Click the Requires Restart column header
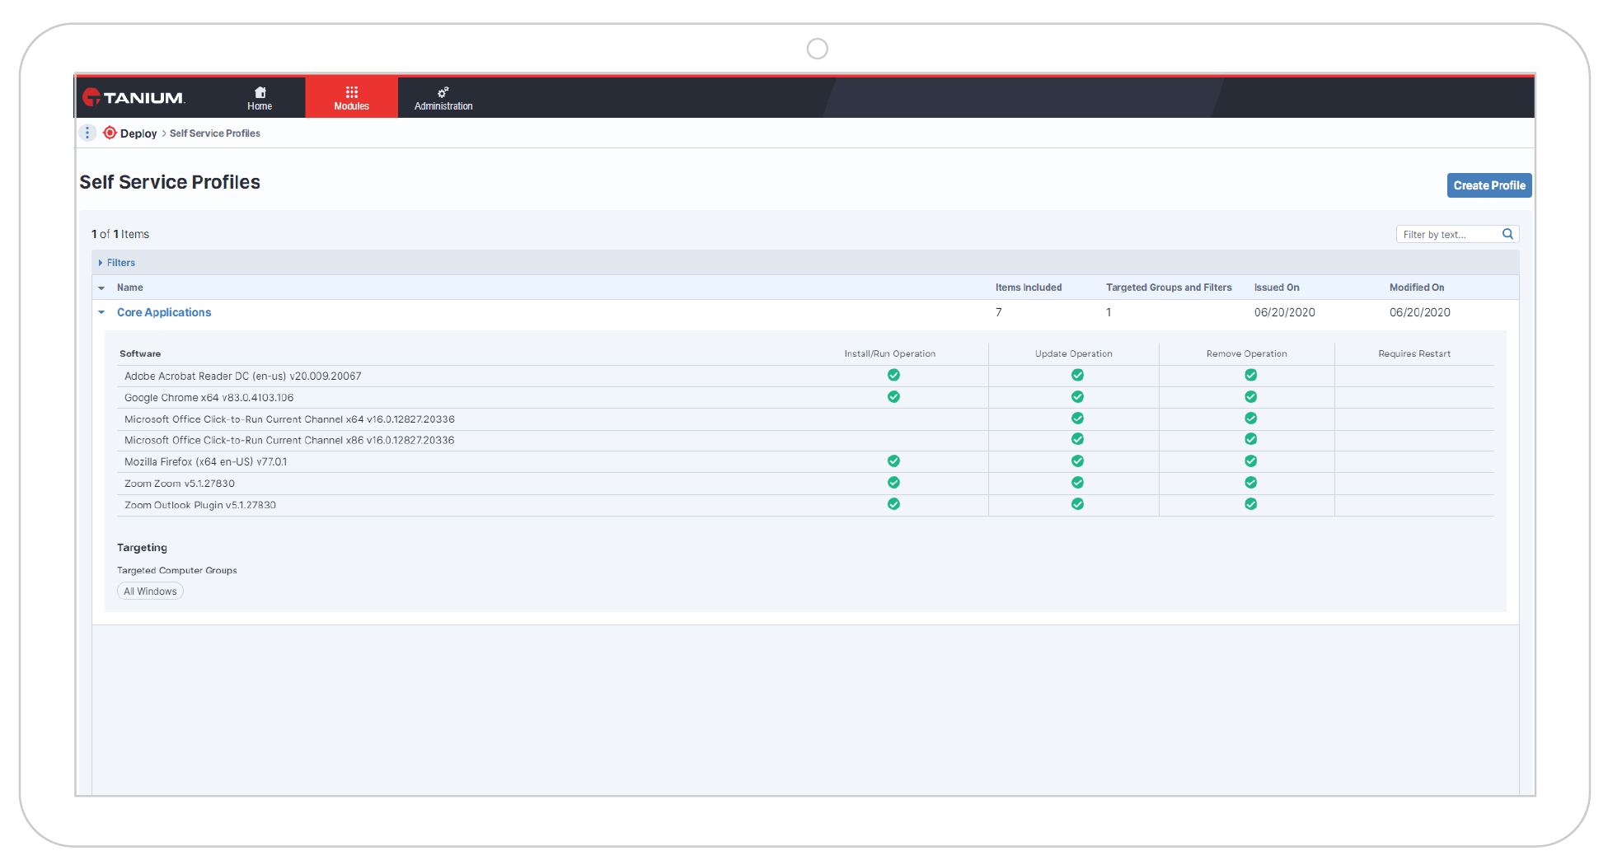 point(1414,353)
